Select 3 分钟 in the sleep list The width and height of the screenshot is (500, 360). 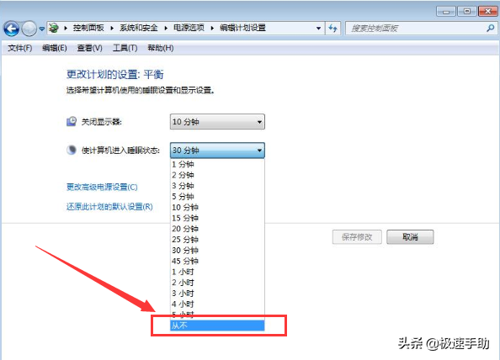point(217,186)
